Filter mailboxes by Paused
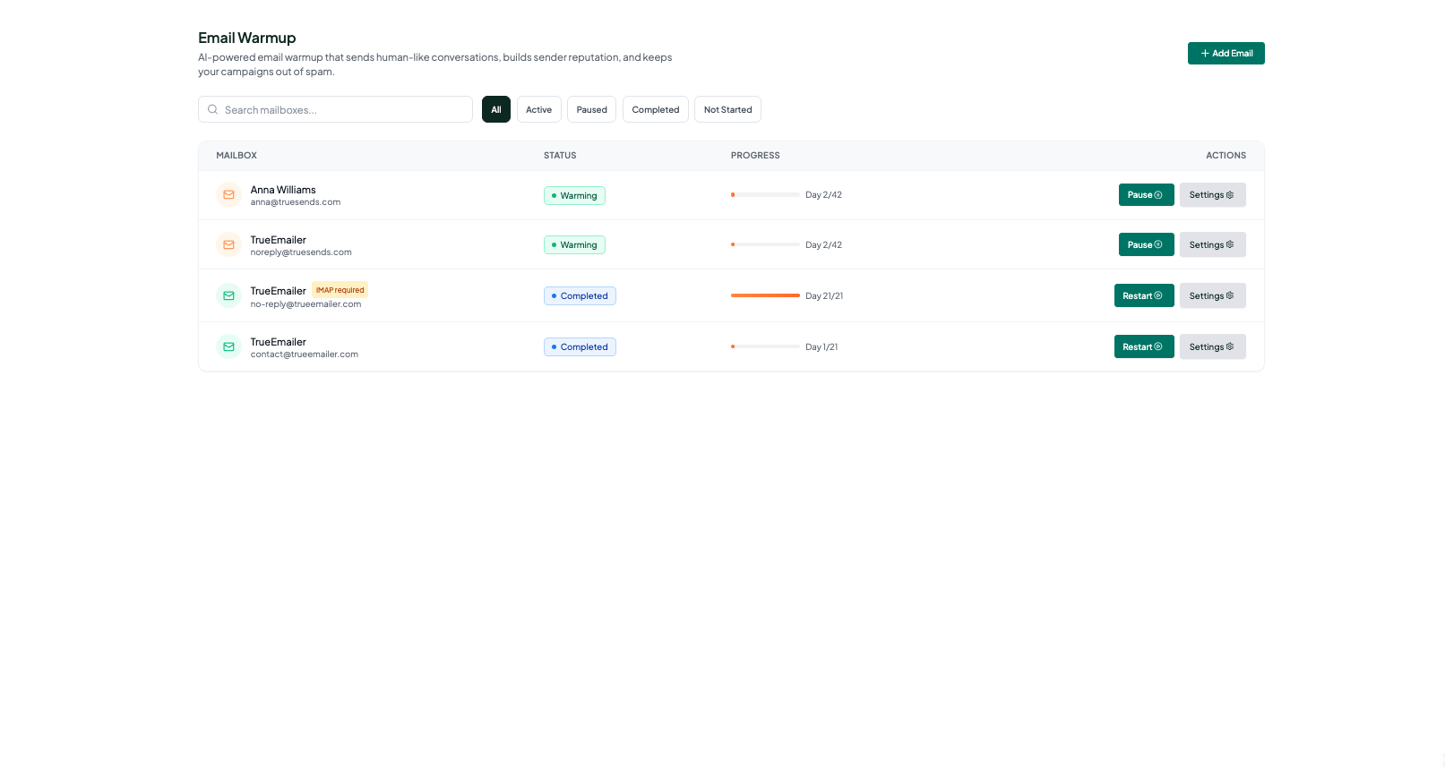The width and height of the screenshot is (1445, 769). 591,110
